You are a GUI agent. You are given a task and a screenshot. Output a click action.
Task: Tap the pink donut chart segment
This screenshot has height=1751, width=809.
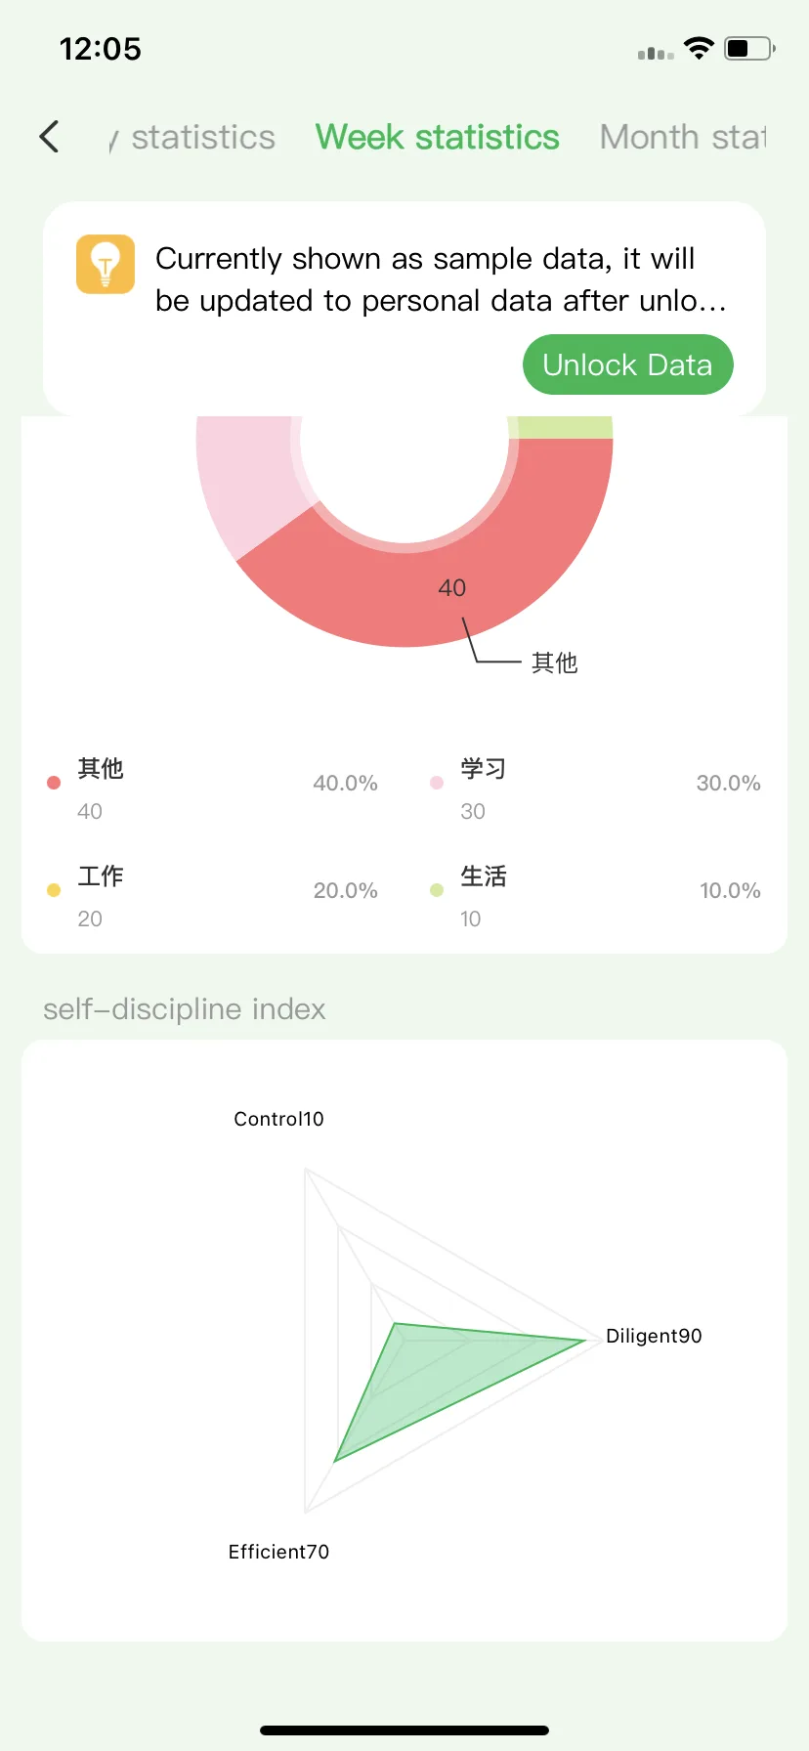pyautogui.click(x=249, y=479)
